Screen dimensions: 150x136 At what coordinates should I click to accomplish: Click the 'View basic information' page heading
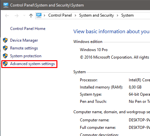click(x=112, y=32)
